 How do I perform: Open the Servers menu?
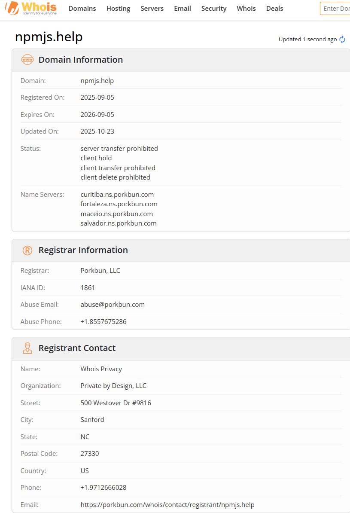pos(152,9)
